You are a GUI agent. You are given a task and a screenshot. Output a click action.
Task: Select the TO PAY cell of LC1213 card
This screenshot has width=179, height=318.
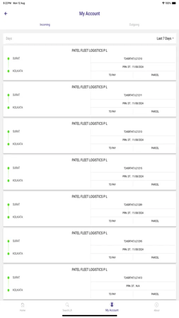(x=112, y=148)
